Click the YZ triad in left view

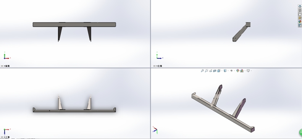pyautogui.click(x=160, y=56)
